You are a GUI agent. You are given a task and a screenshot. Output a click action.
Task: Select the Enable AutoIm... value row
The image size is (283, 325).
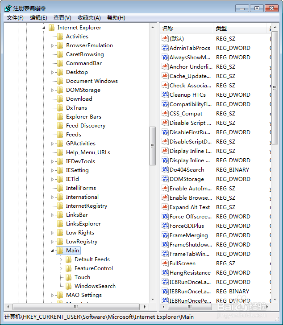point(216,188)
